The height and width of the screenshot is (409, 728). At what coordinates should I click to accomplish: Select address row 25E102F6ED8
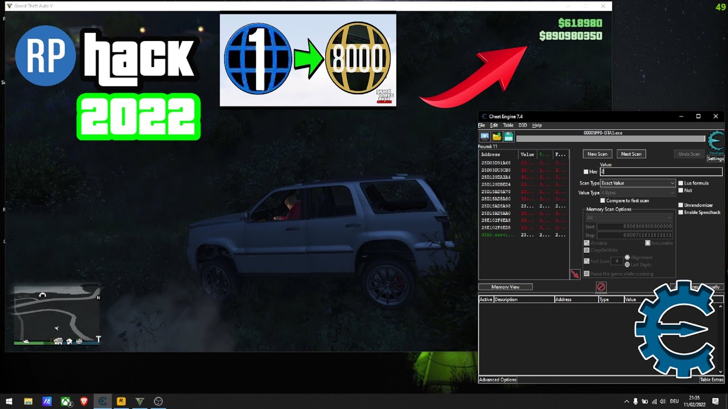[524, 227]
